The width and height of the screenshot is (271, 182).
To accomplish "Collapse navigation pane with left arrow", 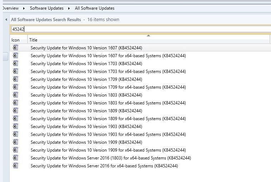I will (x=6, y=20).
